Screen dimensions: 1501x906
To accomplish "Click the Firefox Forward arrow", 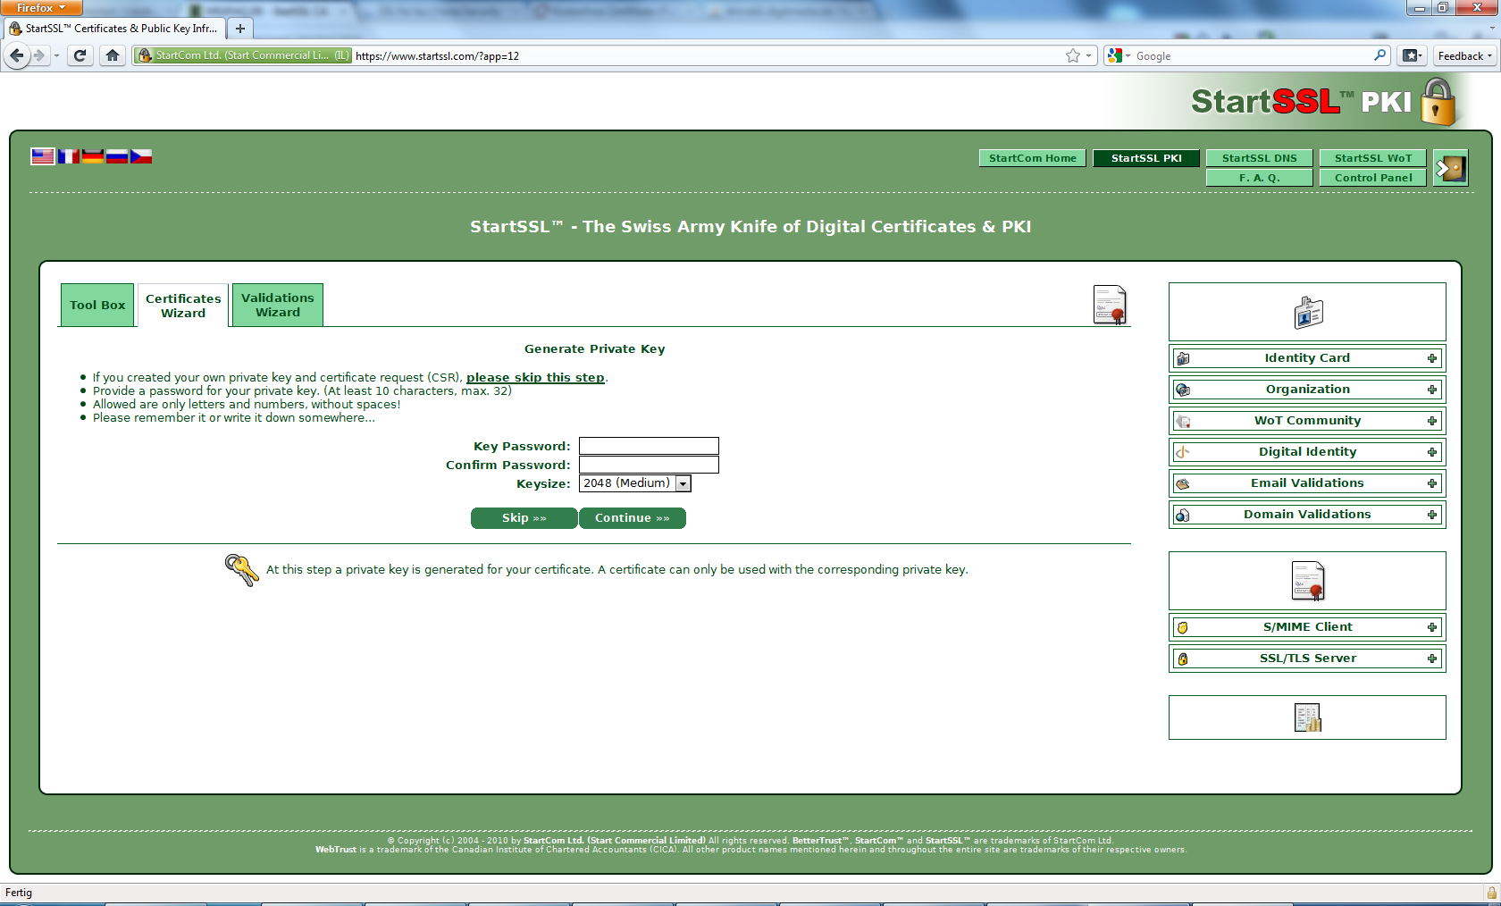I will (x=39, y=55).
